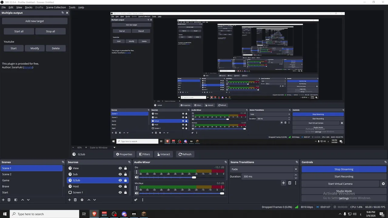Viewport: 388px width, 218px height.
Task: Unlock the Sub source
Action: 125,174
